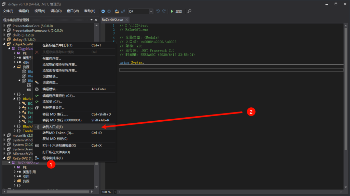350x196 pixels.
Task: Click the undo toolbar icon
Action: pos(158,11)
